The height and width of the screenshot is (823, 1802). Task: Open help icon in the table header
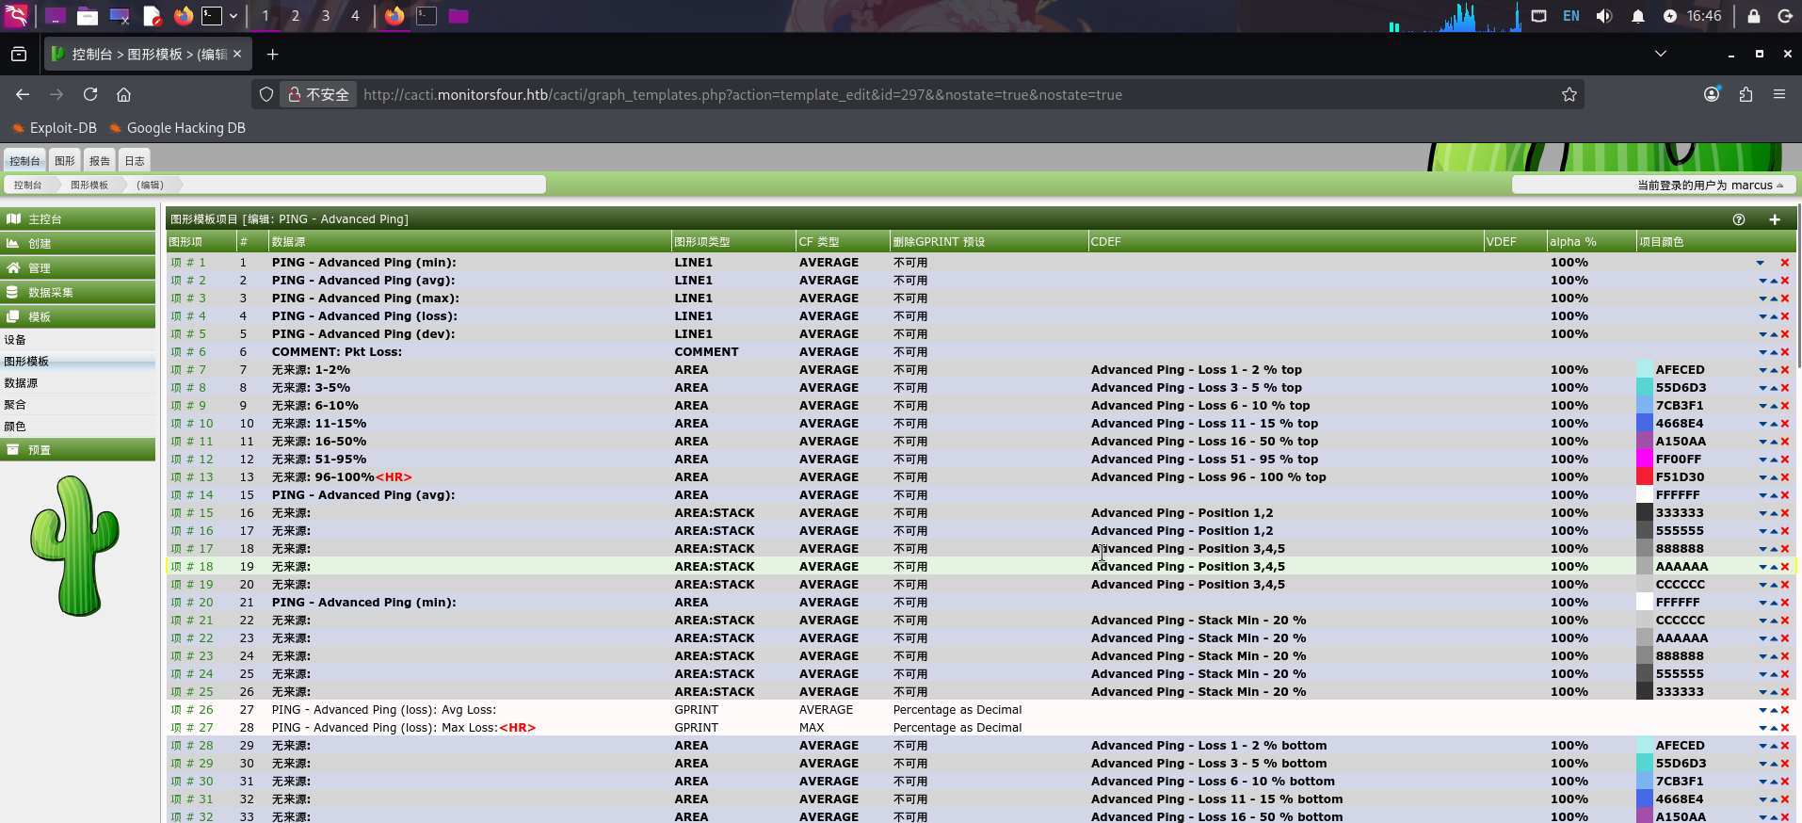pos(1739,219)
